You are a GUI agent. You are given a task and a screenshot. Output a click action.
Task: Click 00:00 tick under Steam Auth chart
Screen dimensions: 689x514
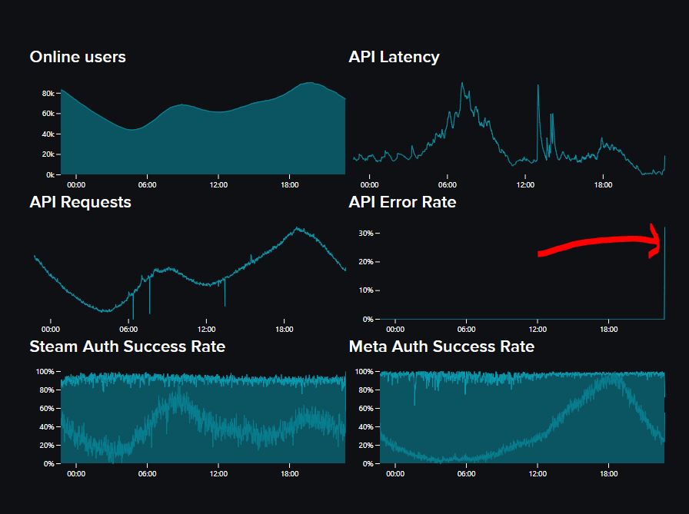(x=76, y=474)
